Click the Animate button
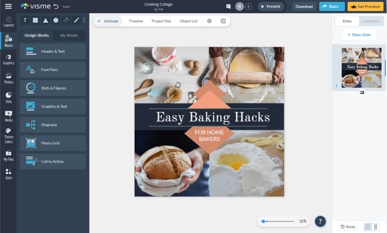Viewport: 387px width, 233px height. (x=107, y=21)
